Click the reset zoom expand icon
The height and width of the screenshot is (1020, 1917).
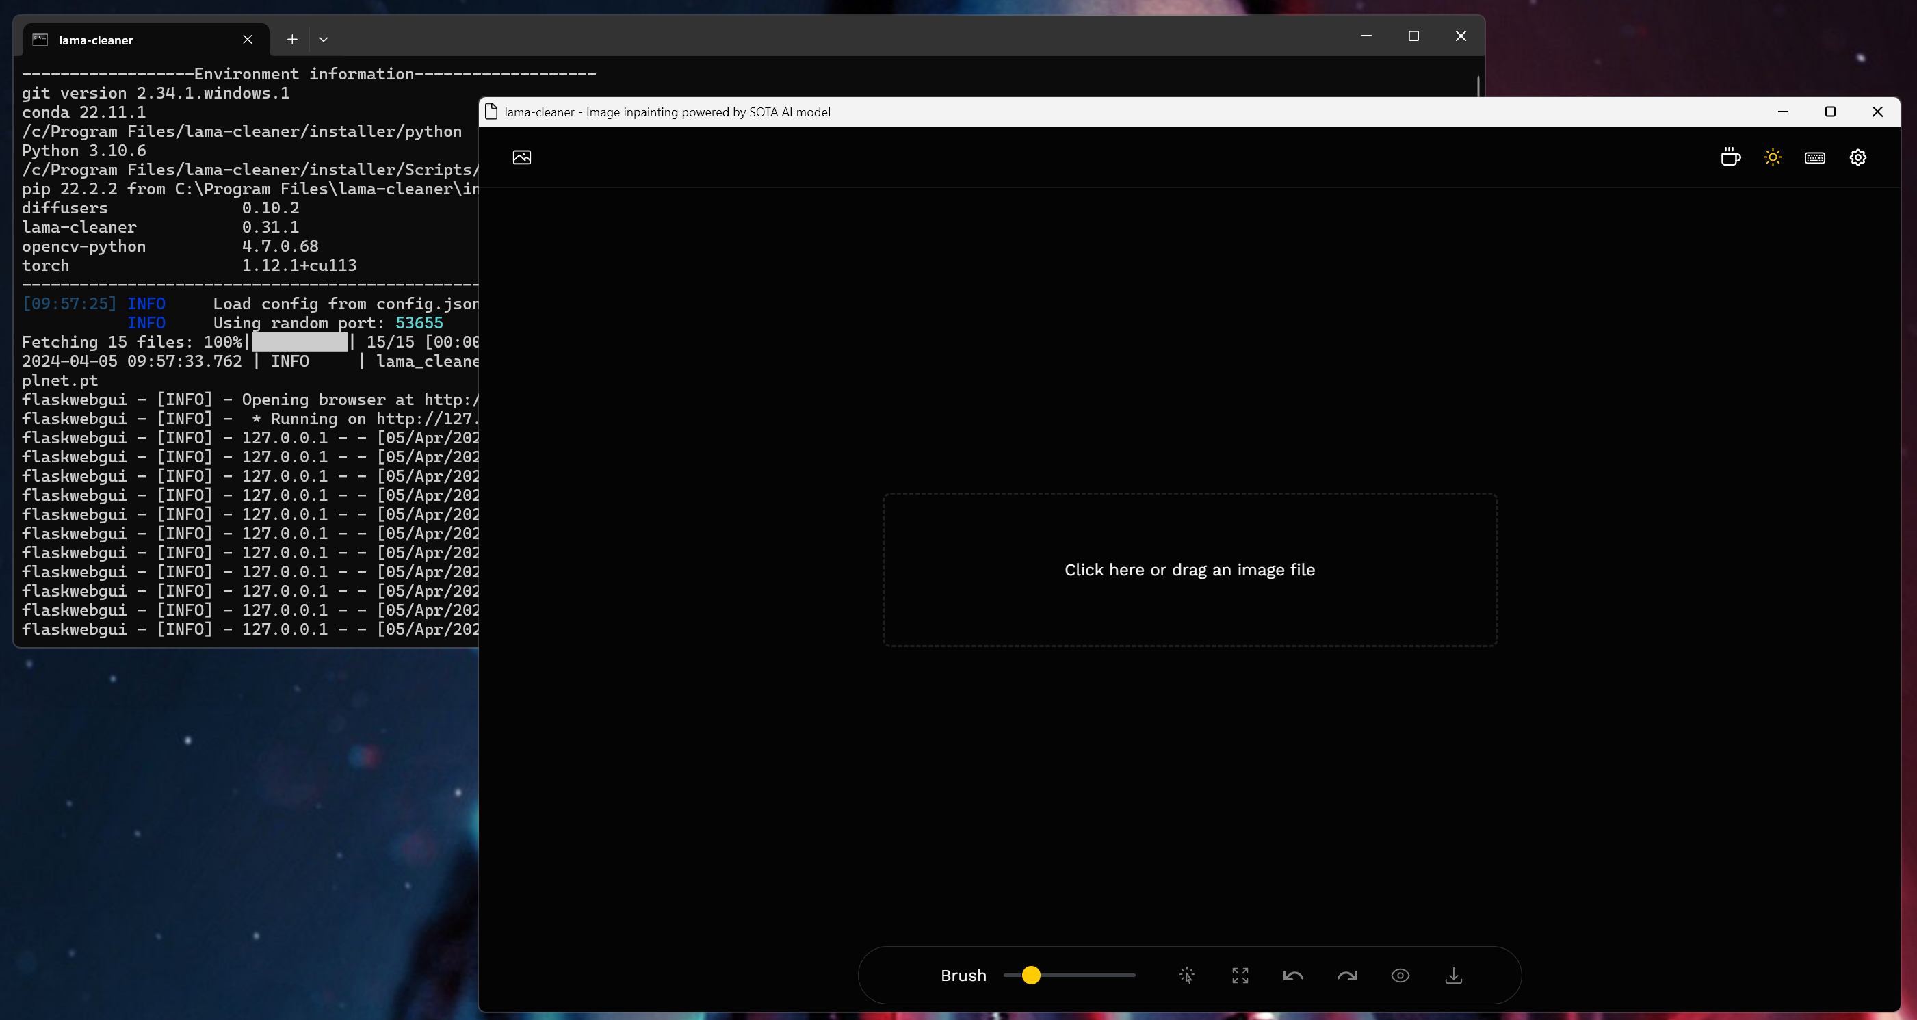(1240, 976)
